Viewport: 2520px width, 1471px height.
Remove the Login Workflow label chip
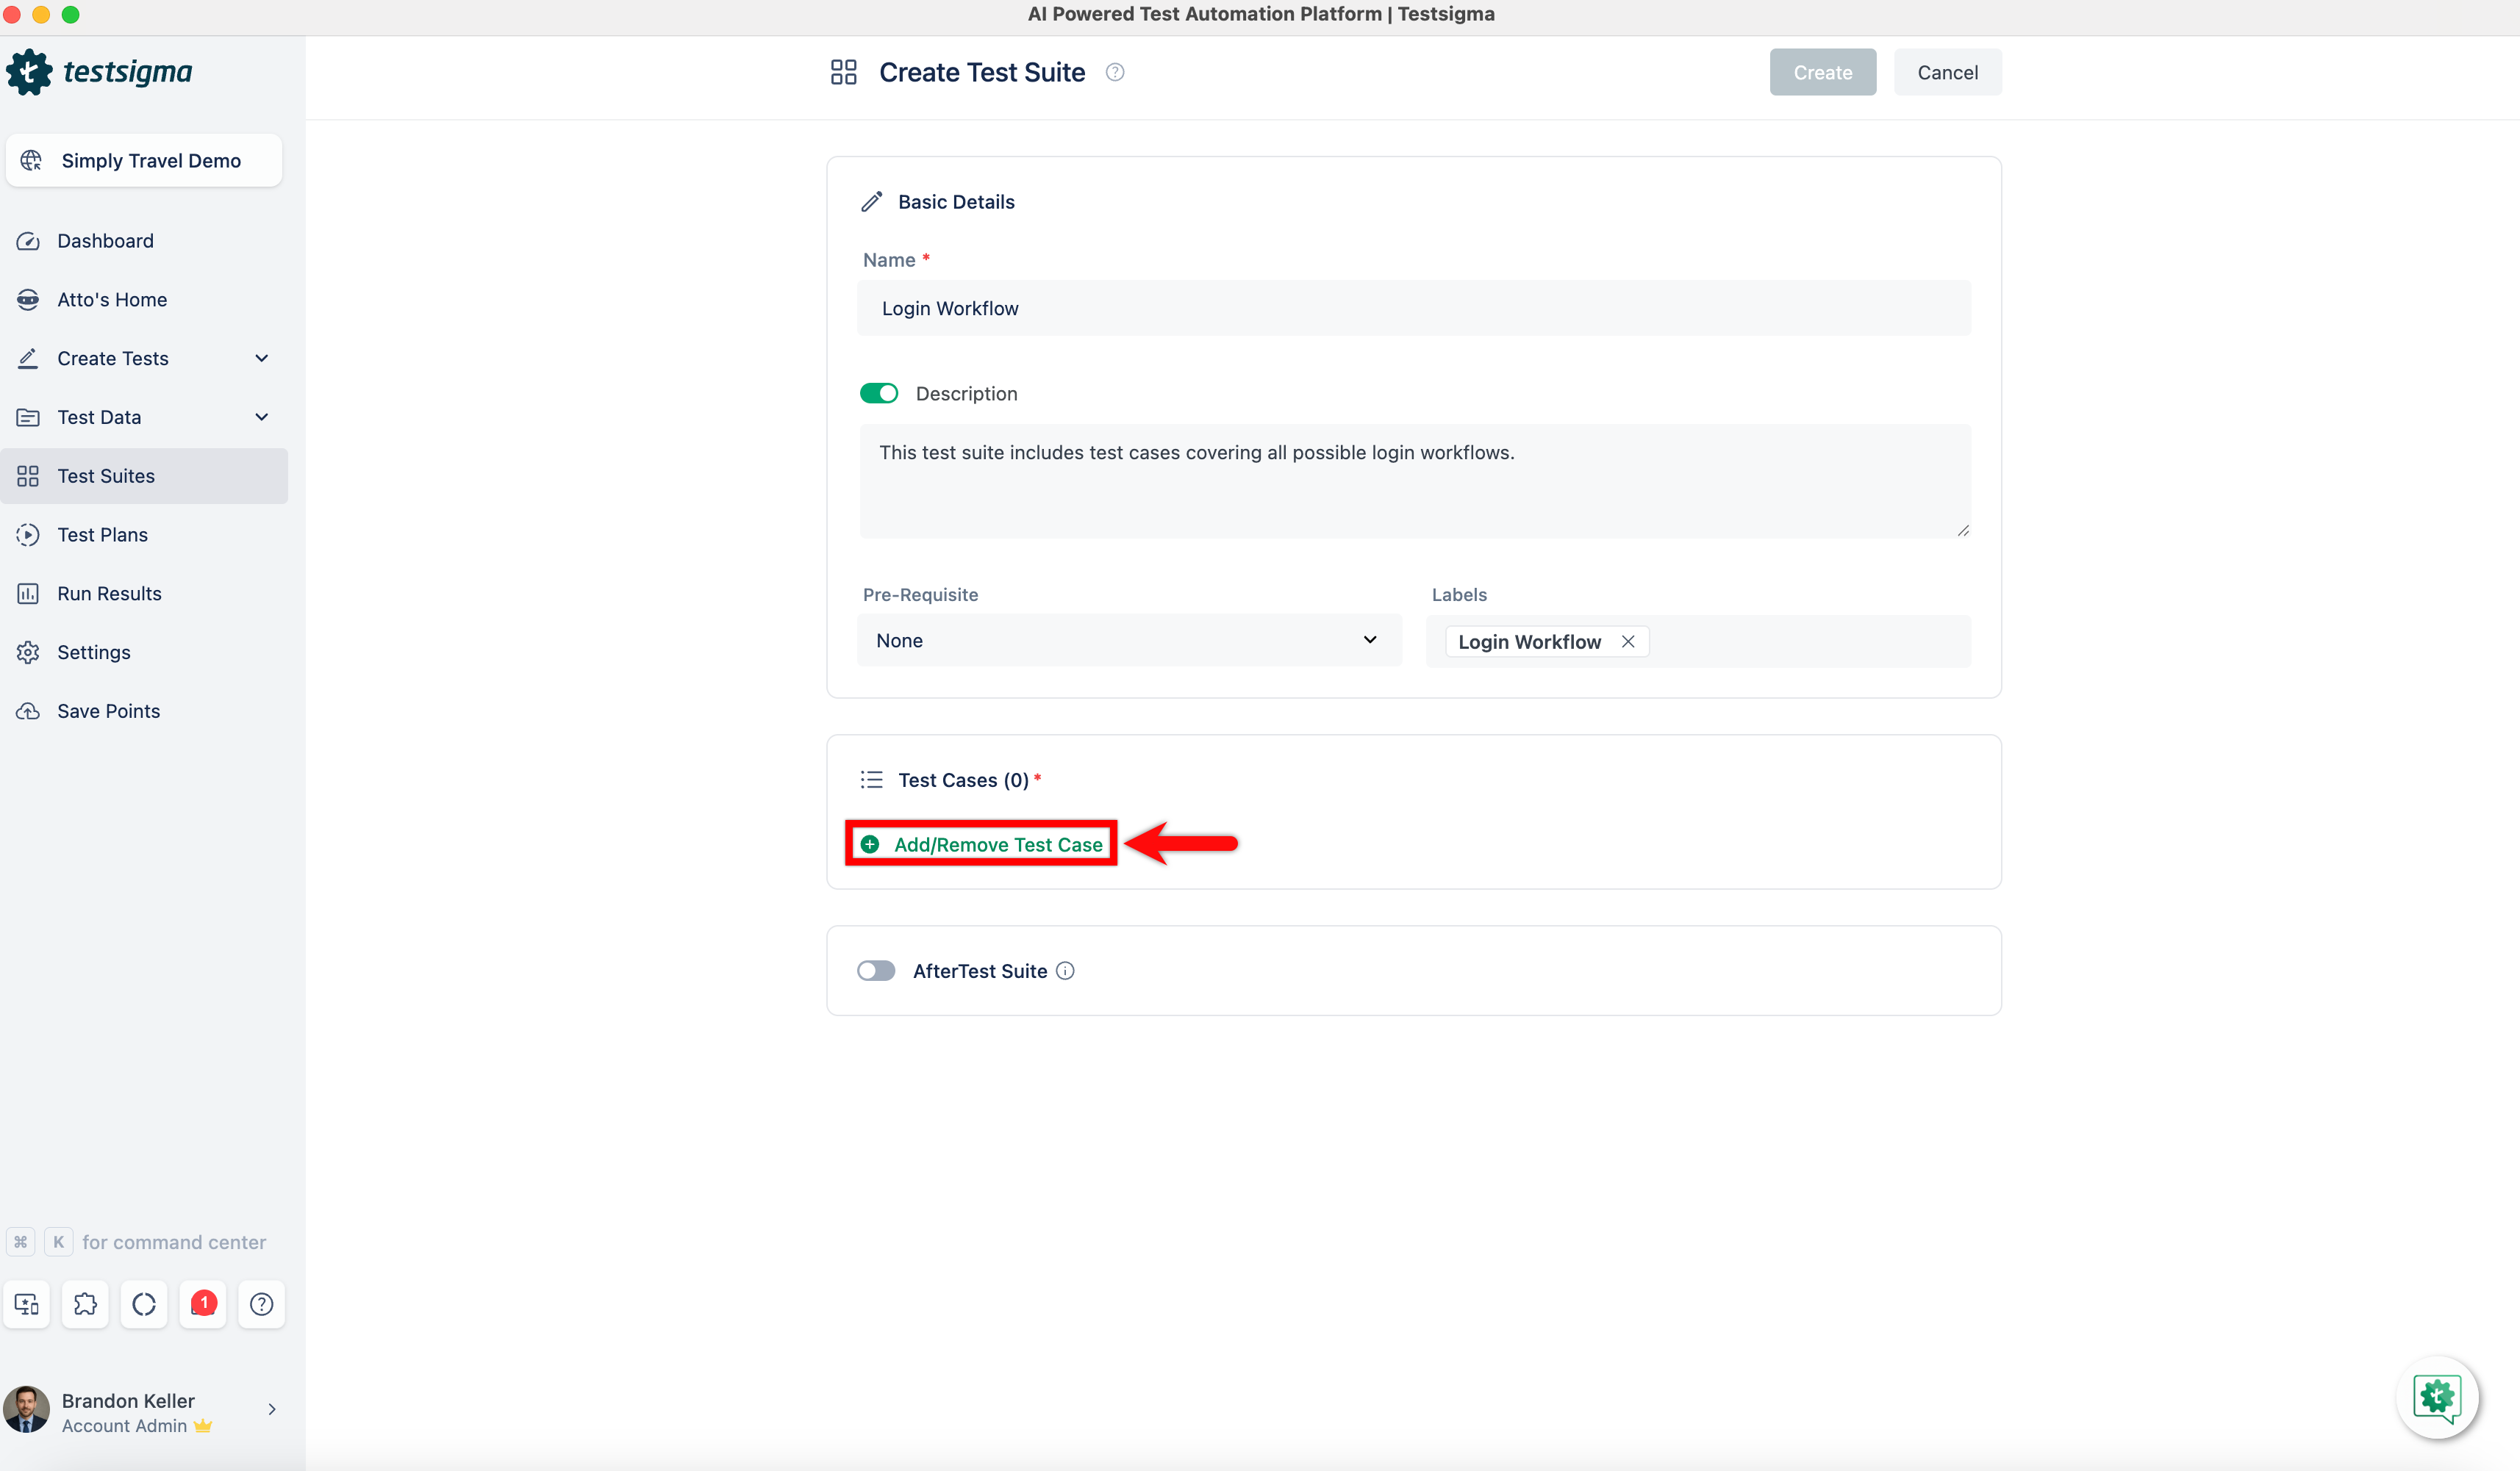tap(1627, 641)
